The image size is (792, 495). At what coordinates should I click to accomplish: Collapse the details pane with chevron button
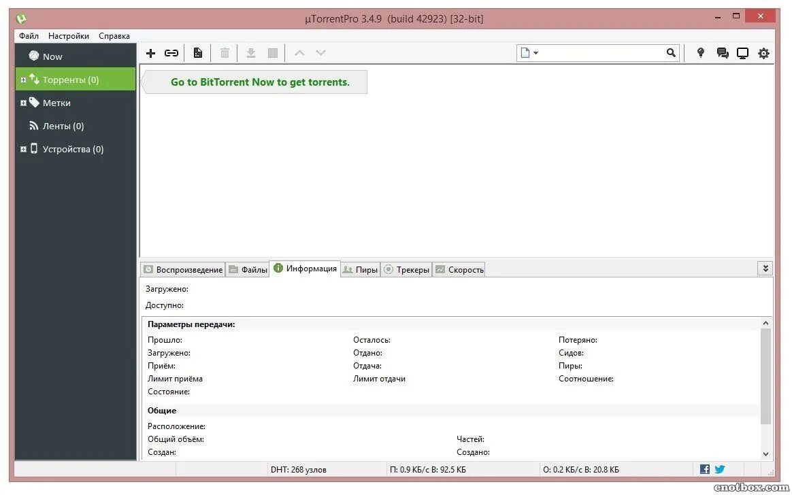765,269
